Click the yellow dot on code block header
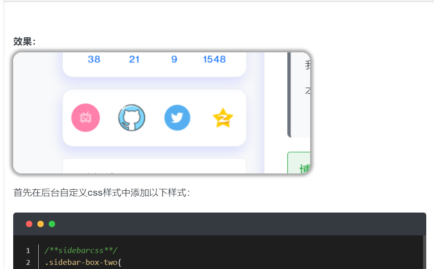The width and height of the screenshot is (434, 269). [x=41, y=224]
